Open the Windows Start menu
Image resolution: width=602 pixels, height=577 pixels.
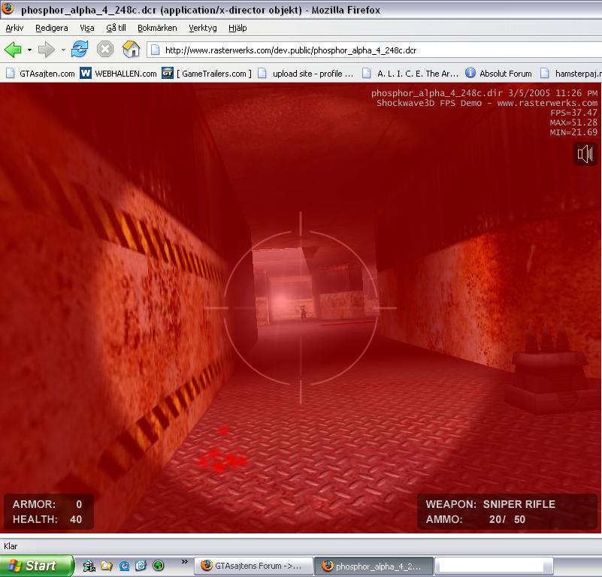(x=37, y=566)
